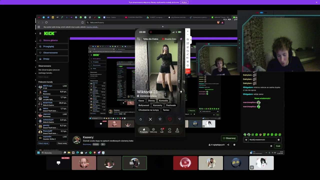
Task: Open recommended channel grendy
Action: 52,126
